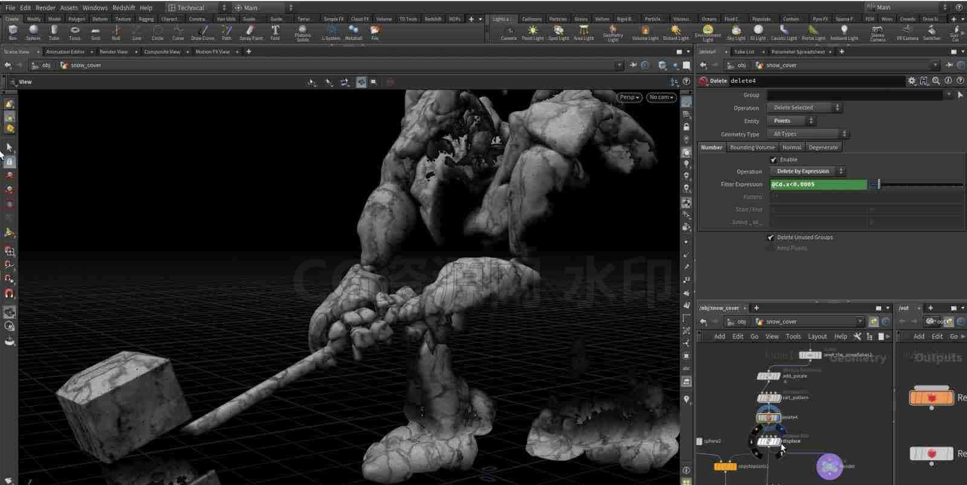The width and height of the screenshot is (967, 485).
Task: Create a Sphere from the shelf
Action: 33,32
